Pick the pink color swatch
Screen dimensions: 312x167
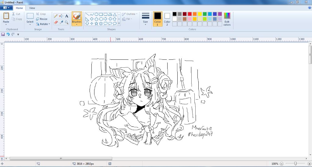coord(190,19)
